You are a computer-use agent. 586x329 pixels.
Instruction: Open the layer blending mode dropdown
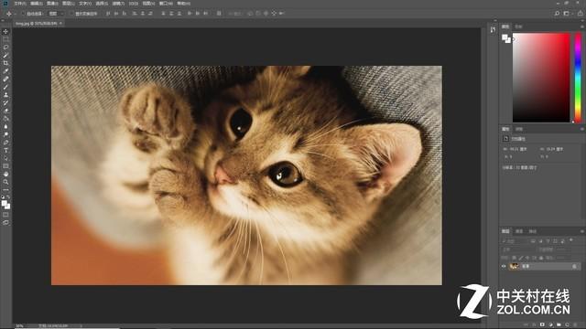[517, 249]
